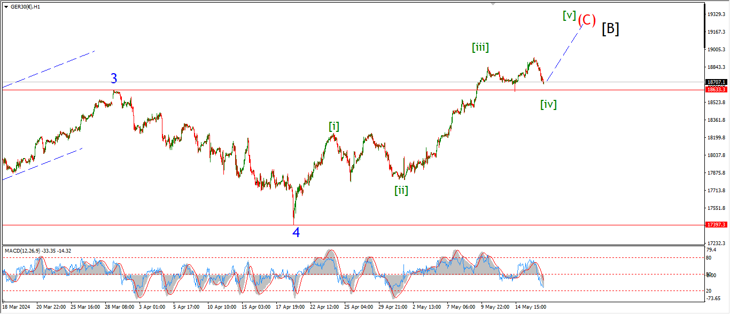Screen dimensions: 730x314
Task: Select the red (C) wave label
Action: tap(586, 20)
